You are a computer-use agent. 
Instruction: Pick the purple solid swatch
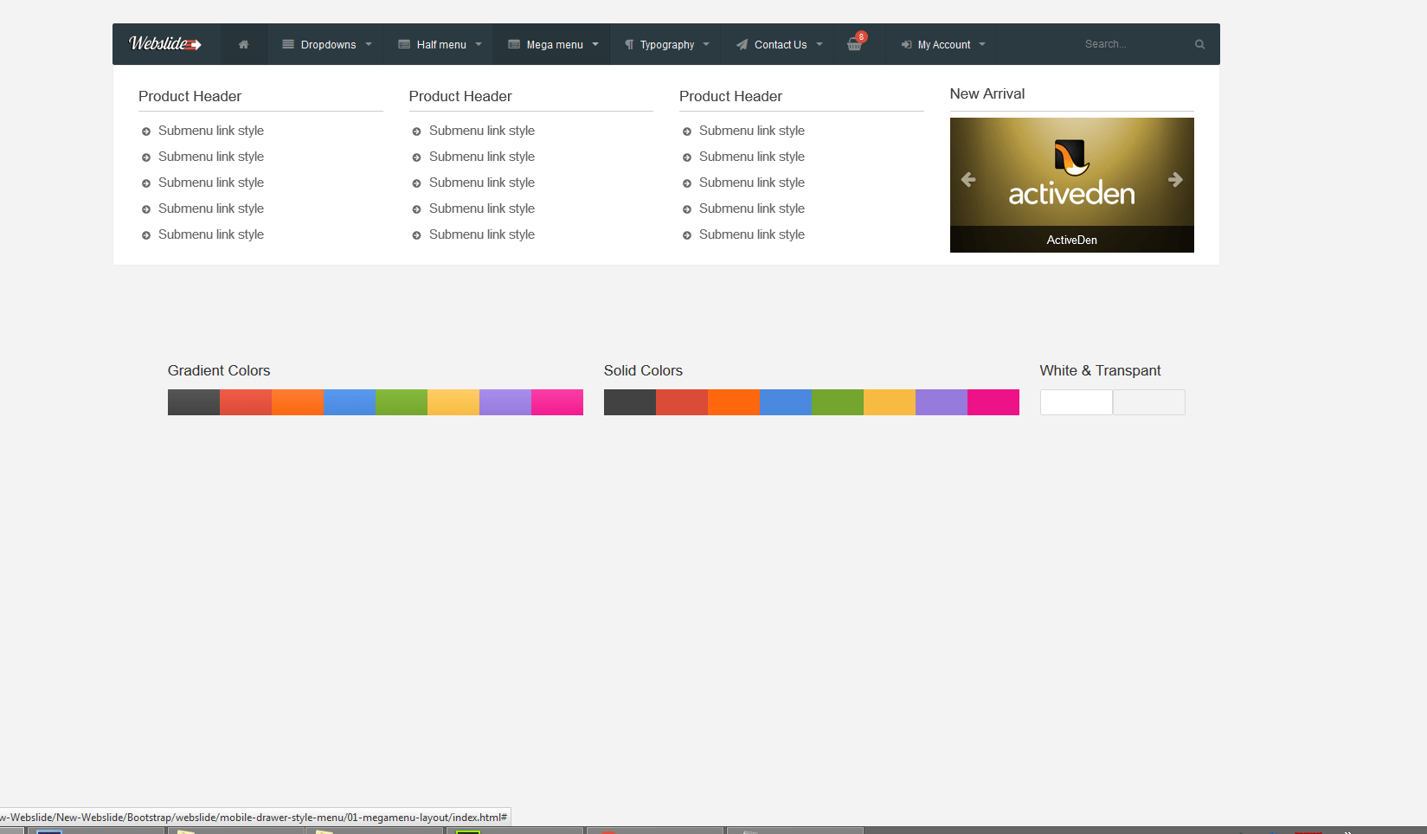(942, 402)
